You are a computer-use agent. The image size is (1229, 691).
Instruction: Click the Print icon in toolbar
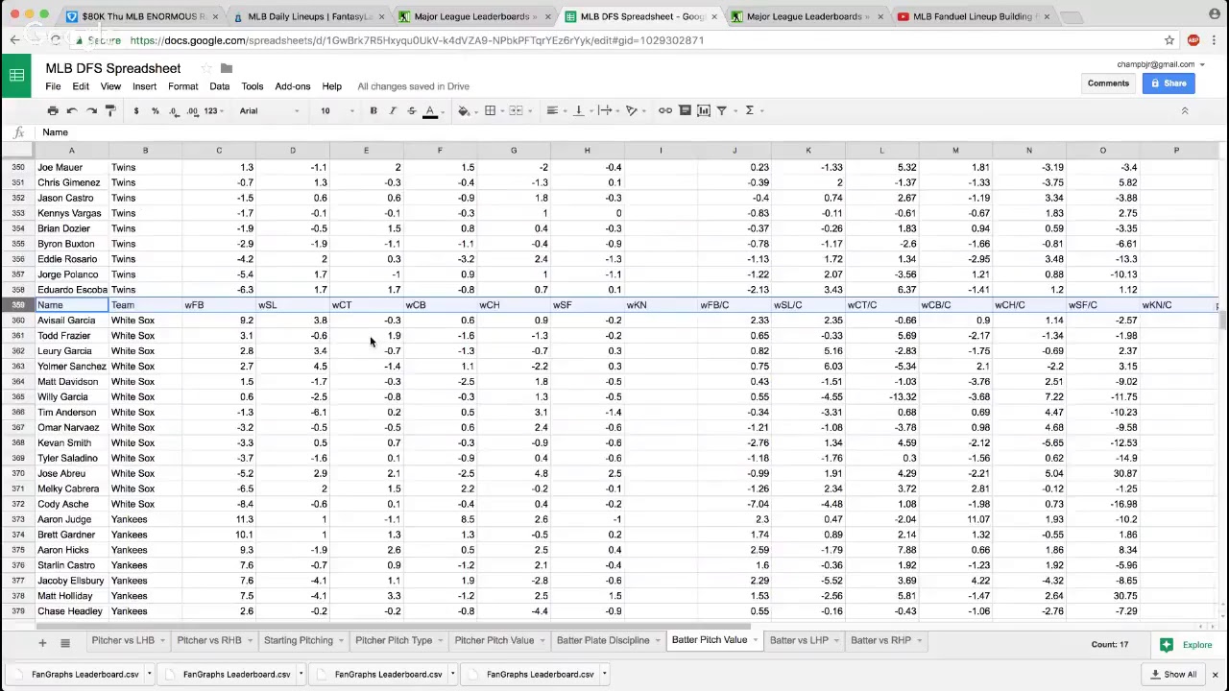coord(53,110)
